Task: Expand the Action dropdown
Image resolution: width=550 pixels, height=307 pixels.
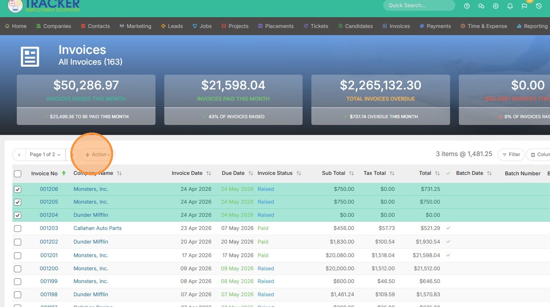Action: click(98, 154)
